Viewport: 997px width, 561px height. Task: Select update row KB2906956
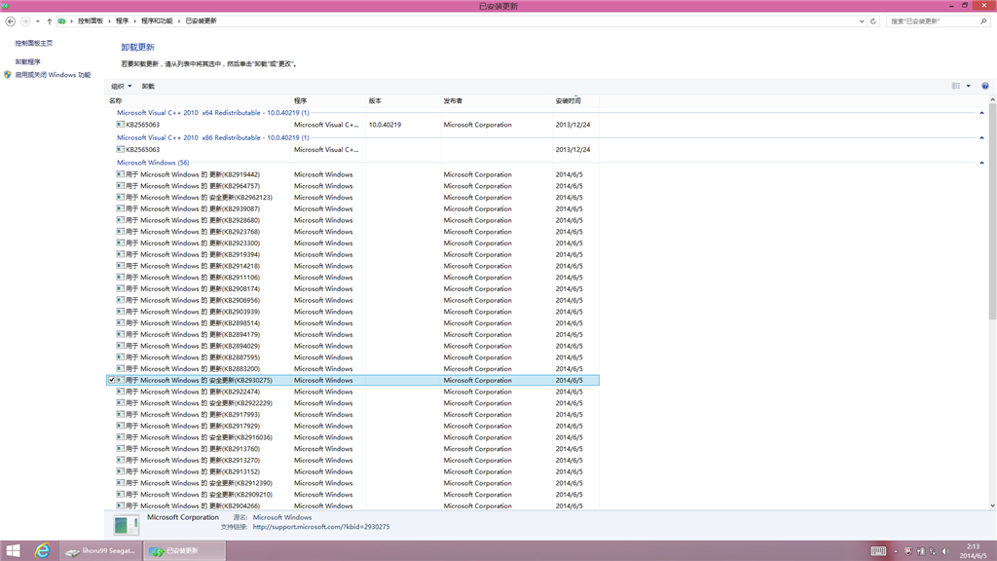point(352,300)
